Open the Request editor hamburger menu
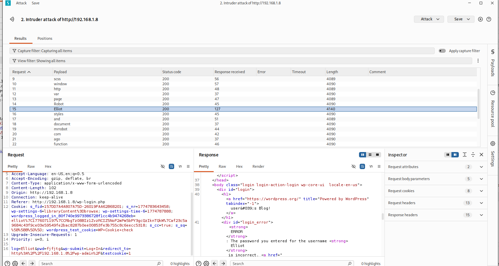This screenshot has width=499, height=266. 188,166
